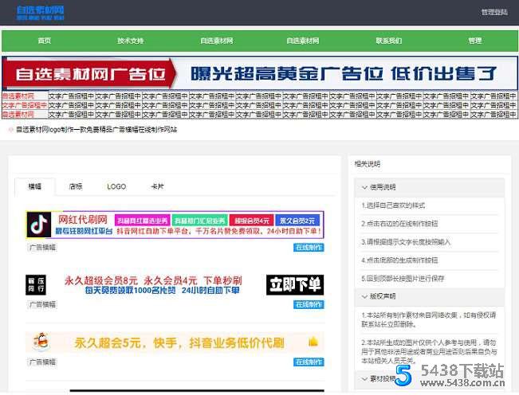The height and width of the screenshot is (395, 519).
Task: Go to 首页 in the green navigation bar
Action: pos(45,41)
